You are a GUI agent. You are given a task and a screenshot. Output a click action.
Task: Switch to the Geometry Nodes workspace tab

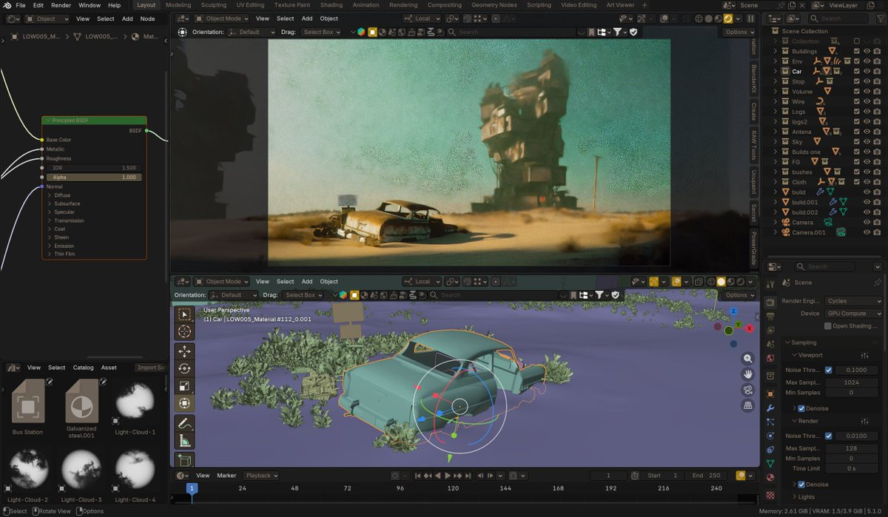coord(494,5)
